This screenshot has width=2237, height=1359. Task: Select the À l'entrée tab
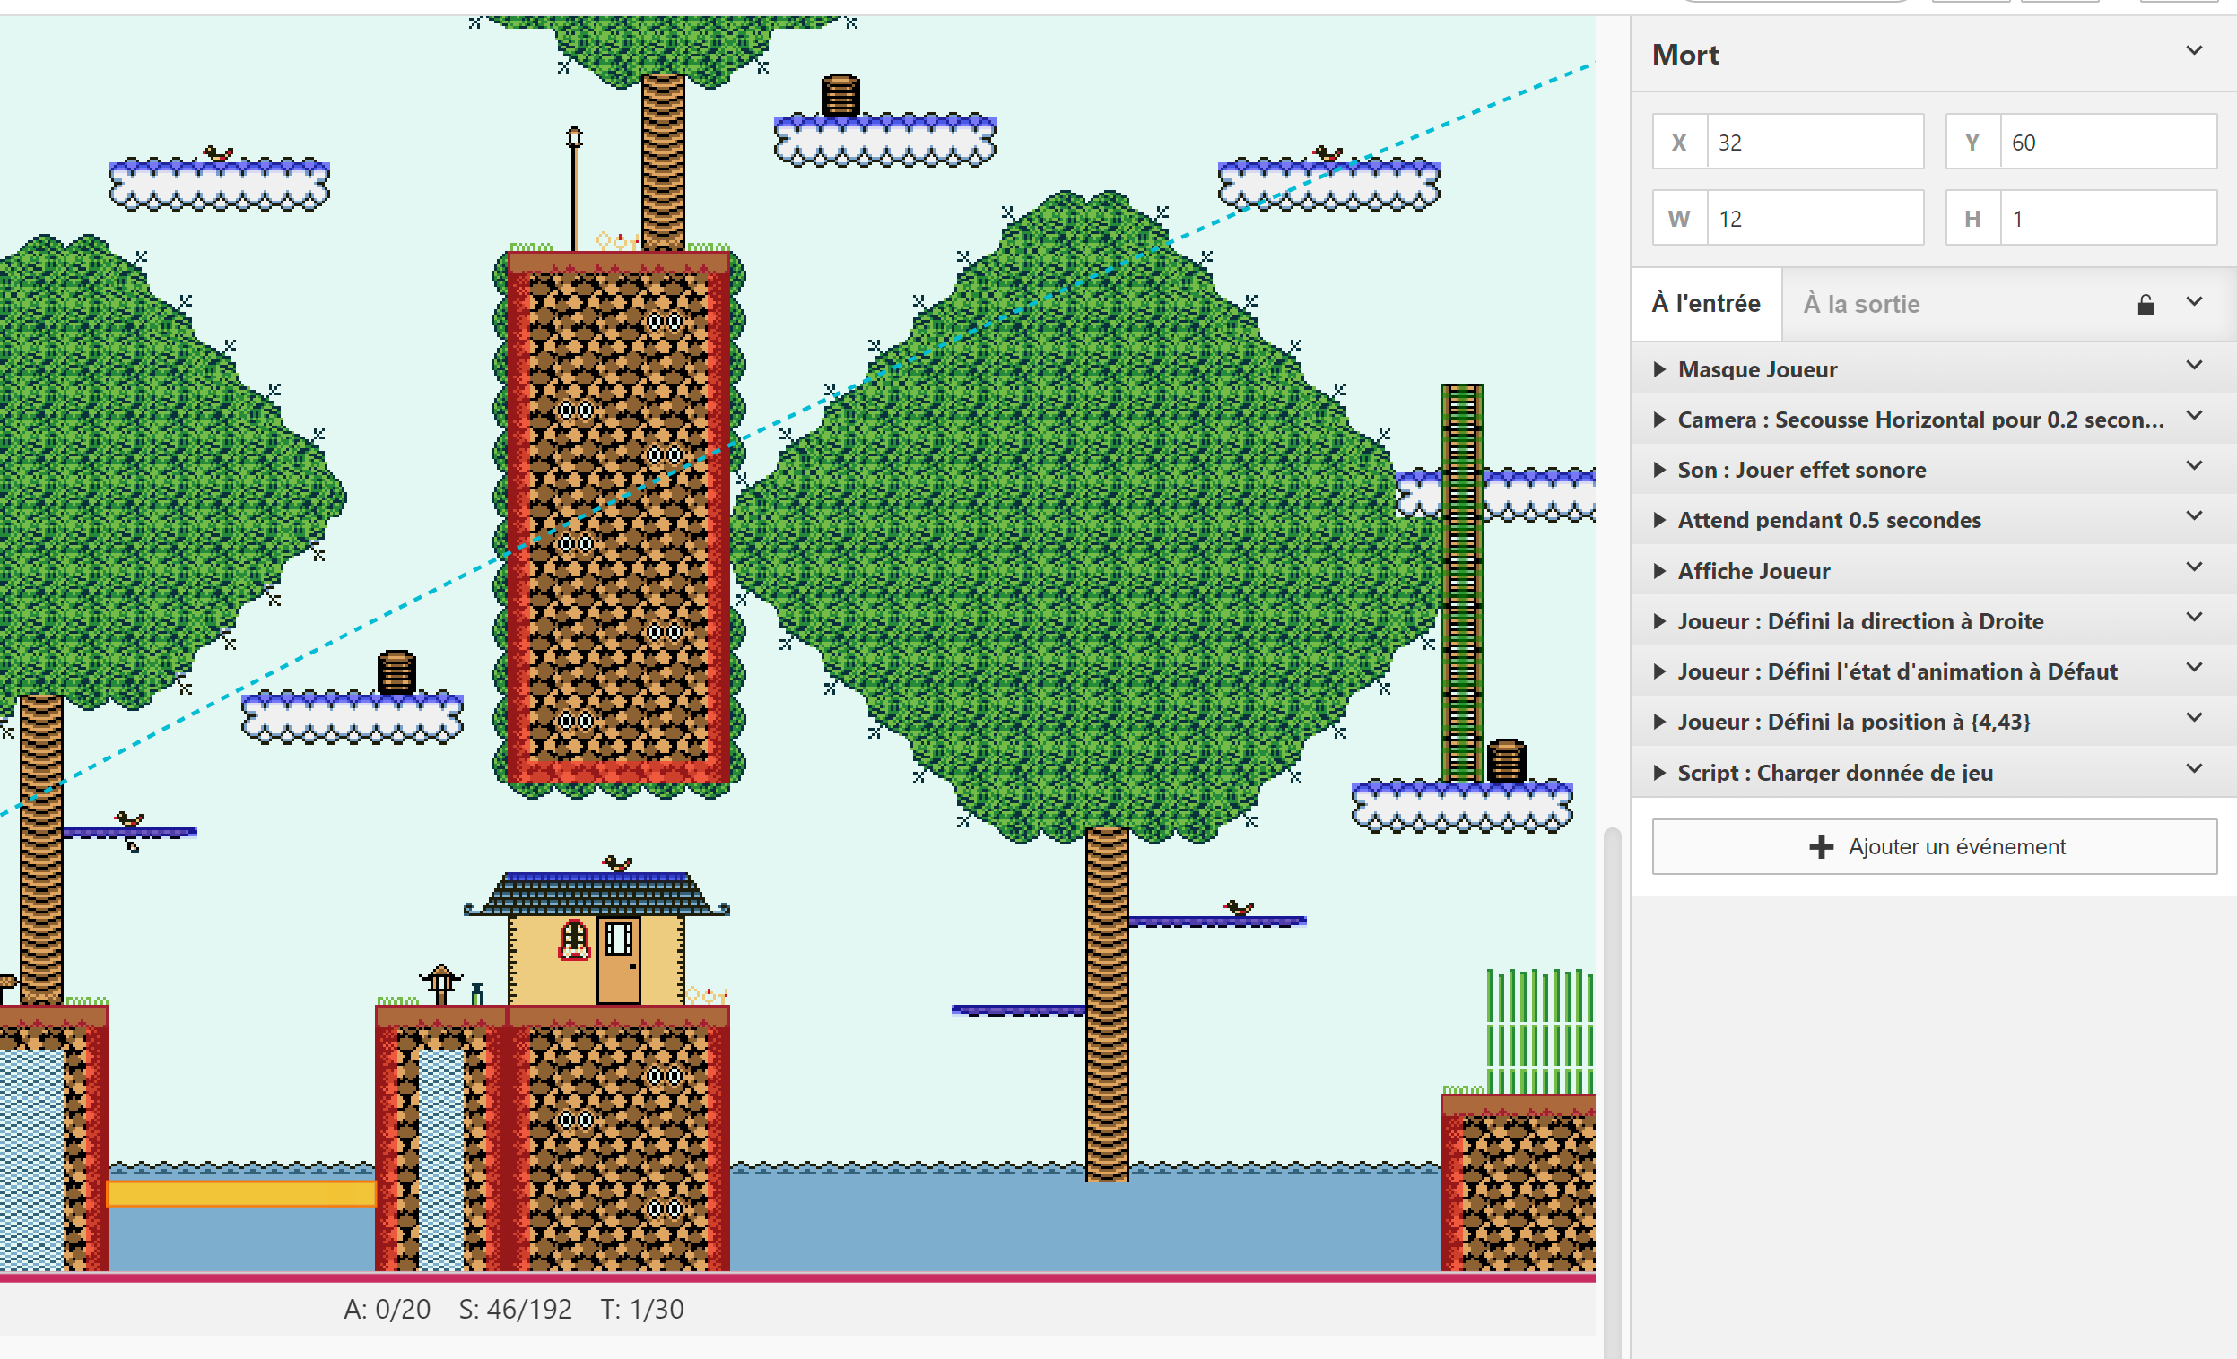1705,304
